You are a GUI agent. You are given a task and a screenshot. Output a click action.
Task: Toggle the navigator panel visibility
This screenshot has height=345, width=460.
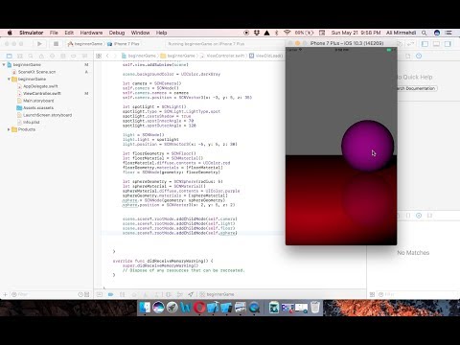pos(425,44)
